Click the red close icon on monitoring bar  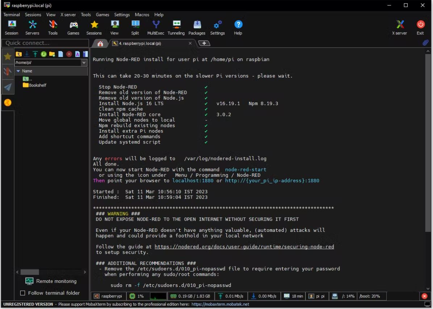424,296
